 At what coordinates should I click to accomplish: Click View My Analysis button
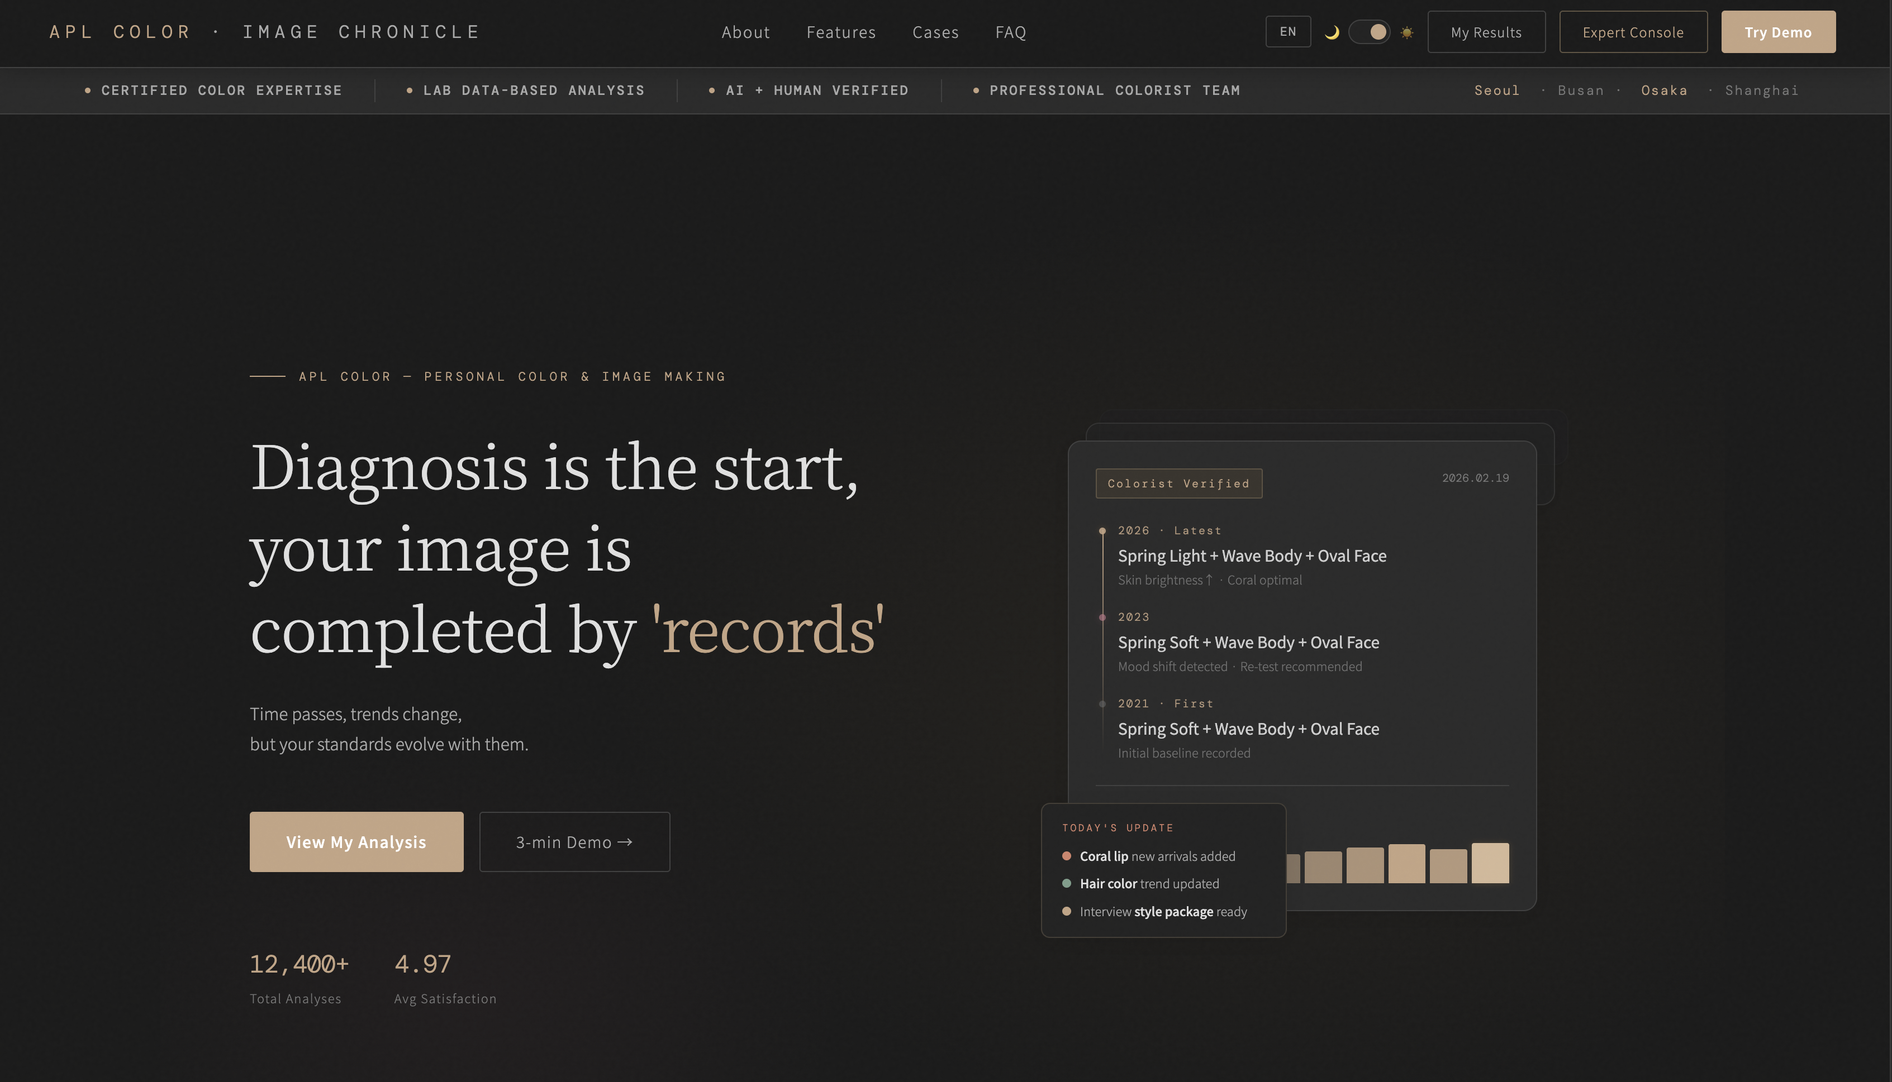pyautogui.click(x=356, y=841)
